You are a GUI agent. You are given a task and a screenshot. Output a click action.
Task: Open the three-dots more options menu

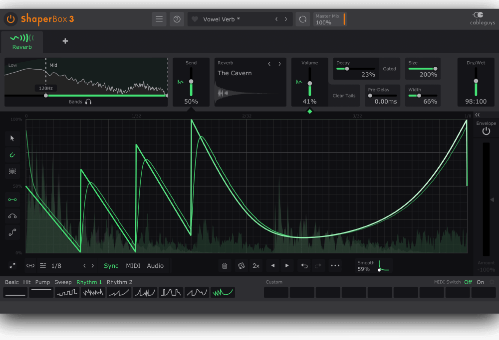(335, 265)
